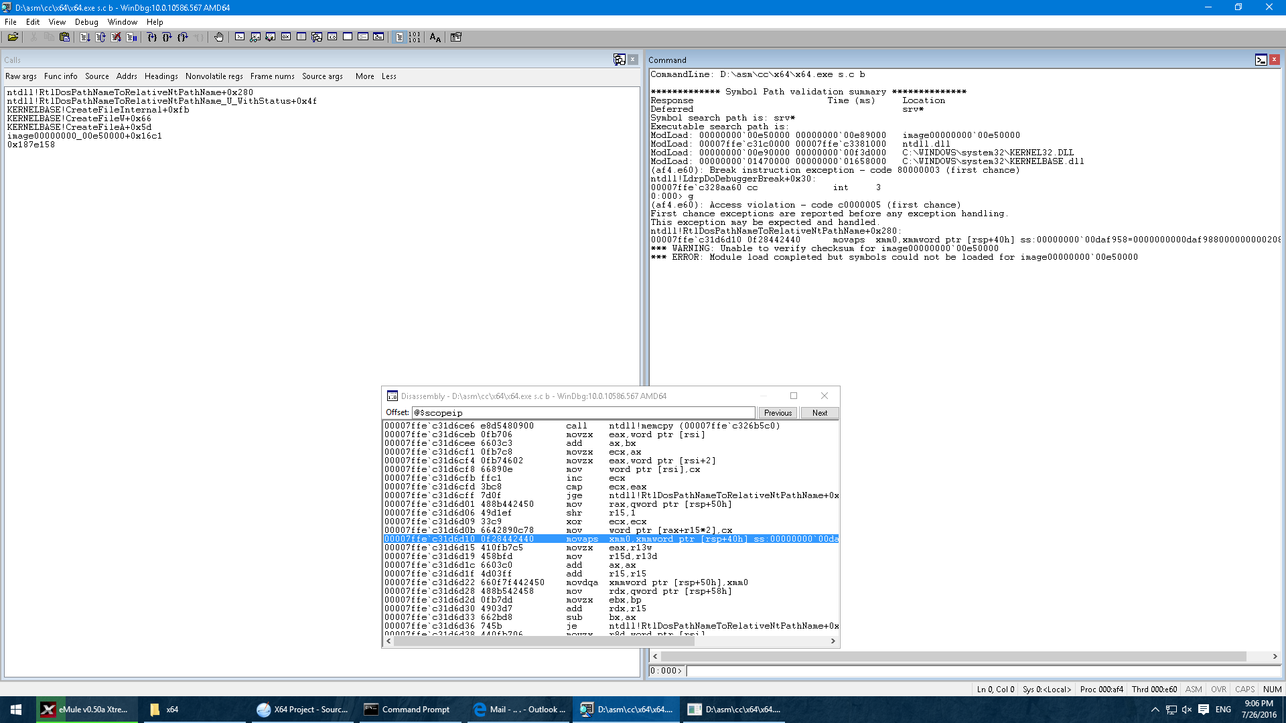
Task: Enable Source mode on toolbar button
Action: click(x=399, y=37)
